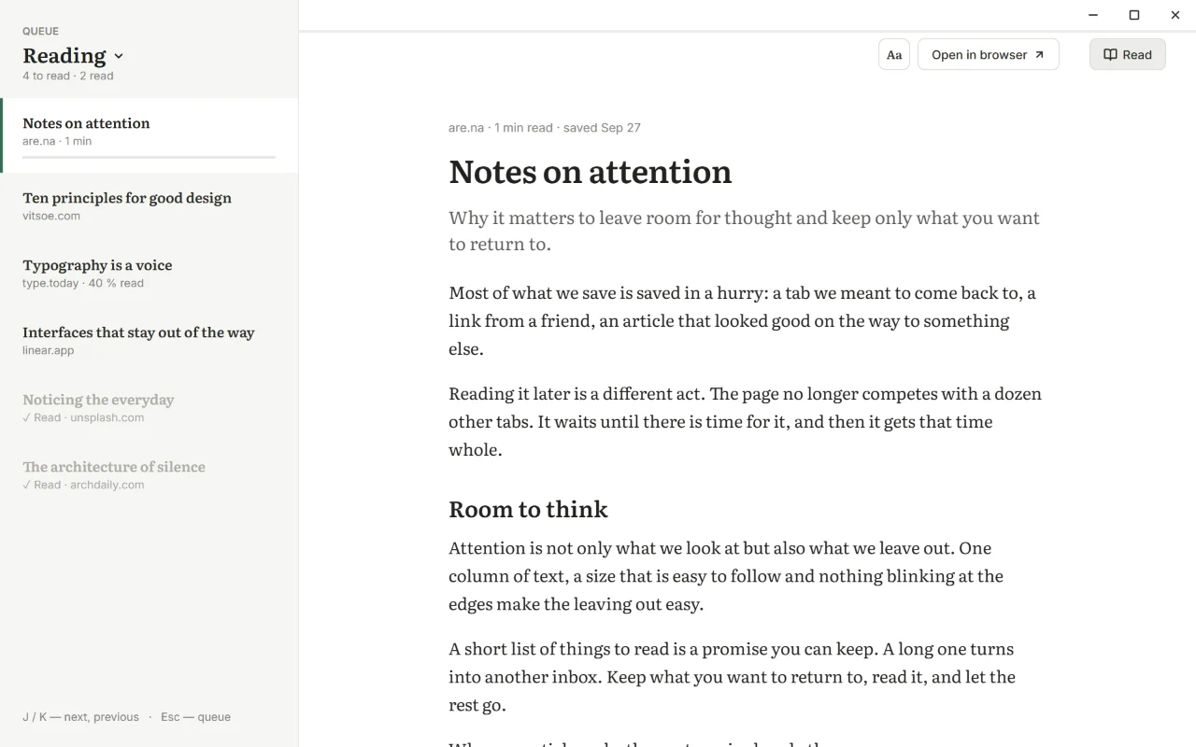Open 'Interfaces that stay out of the way'
The height and width of the screenshot is (747, 1196).
149,341
